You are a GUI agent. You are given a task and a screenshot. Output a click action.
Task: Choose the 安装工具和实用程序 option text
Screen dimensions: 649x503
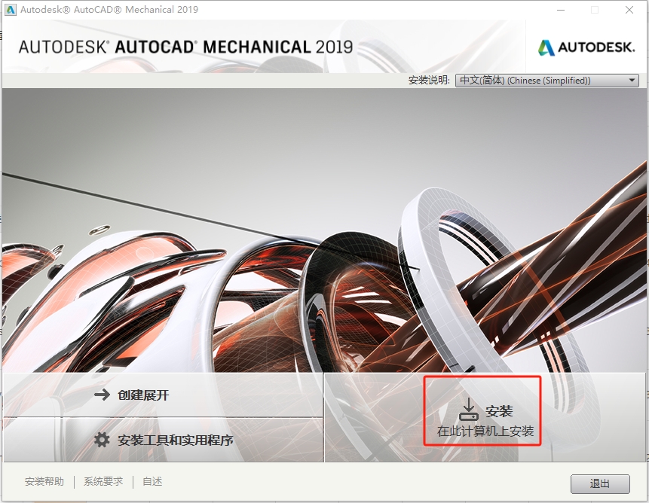click(176, 440)
